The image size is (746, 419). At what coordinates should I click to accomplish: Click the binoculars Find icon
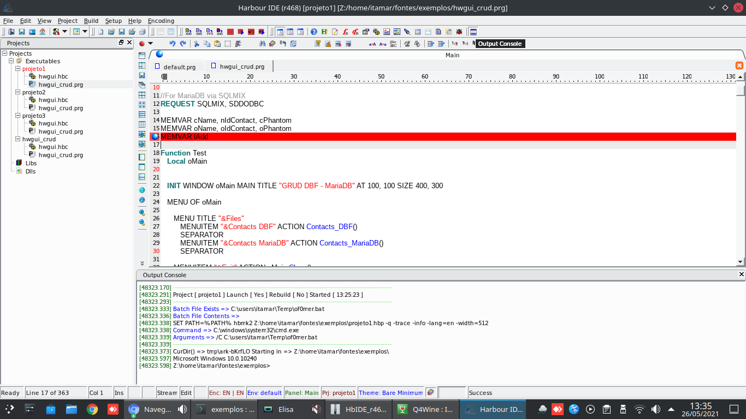262,44
